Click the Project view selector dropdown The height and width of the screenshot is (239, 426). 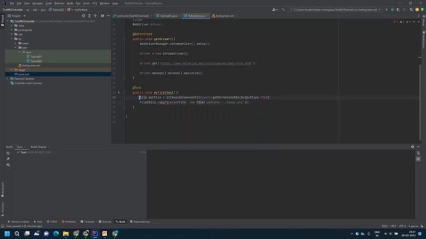pyautogui.click(x=17, y=16)
